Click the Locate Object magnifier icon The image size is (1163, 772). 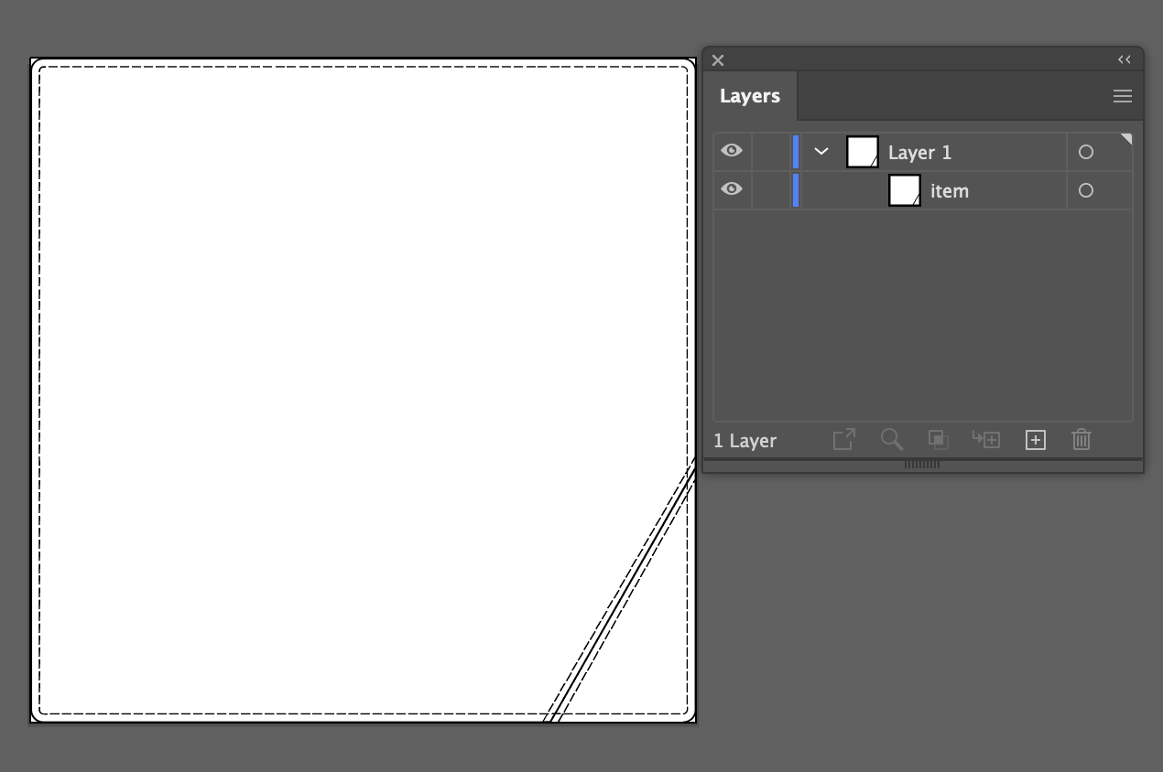point(892,440)
